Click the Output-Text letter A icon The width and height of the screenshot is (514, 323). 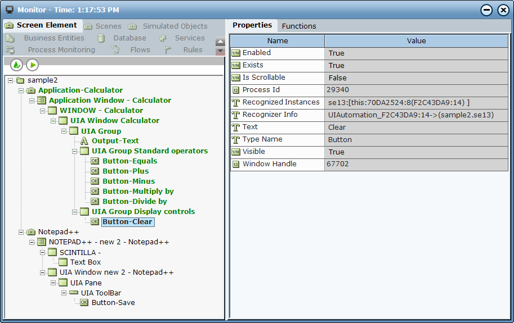pyautogui.click(x=84, y=141)
